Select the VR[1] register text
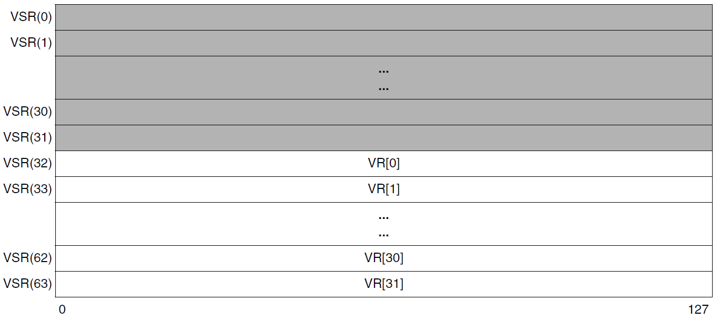The width and height of the screenshot is (720, 320). coord(383,189)
